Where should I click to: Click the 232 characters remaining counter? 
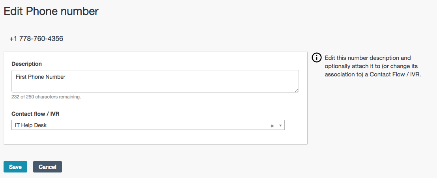click(46, 97)
